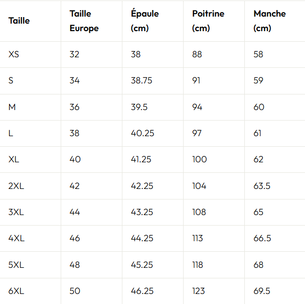
Task: Select the chest value 100
Action: coord(199,159)
